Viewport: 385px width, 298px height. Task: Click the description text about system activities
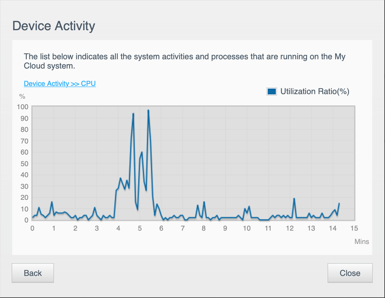click(184, 61)
